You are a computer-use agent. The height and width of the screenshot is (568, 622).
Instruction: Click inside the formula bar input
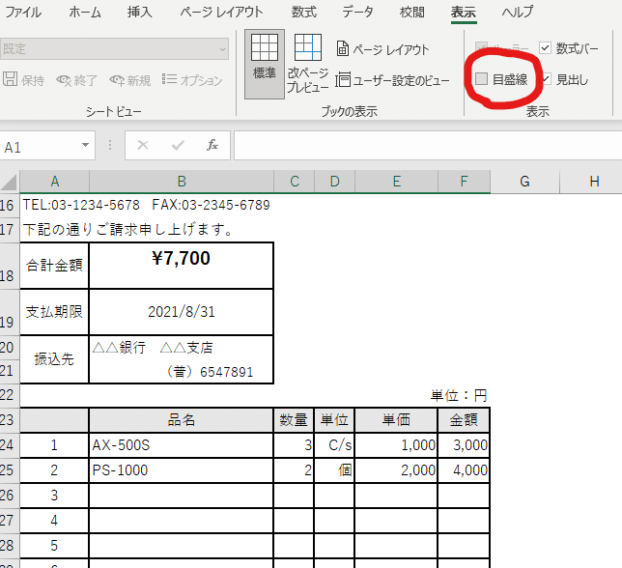coord(428,146)
